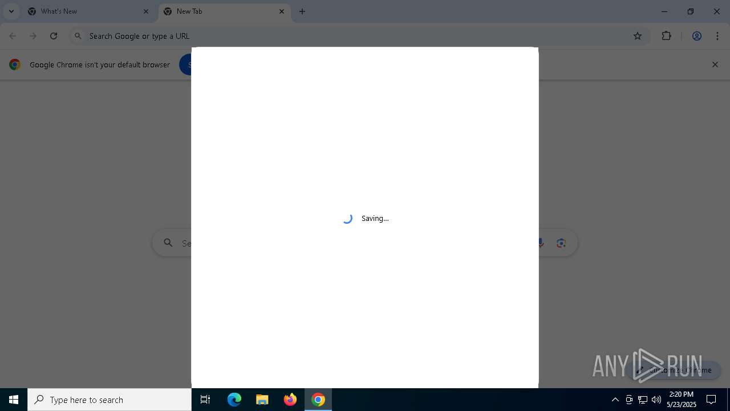Open the network tray icon
The image size is (730, 411).
(643, 400)
